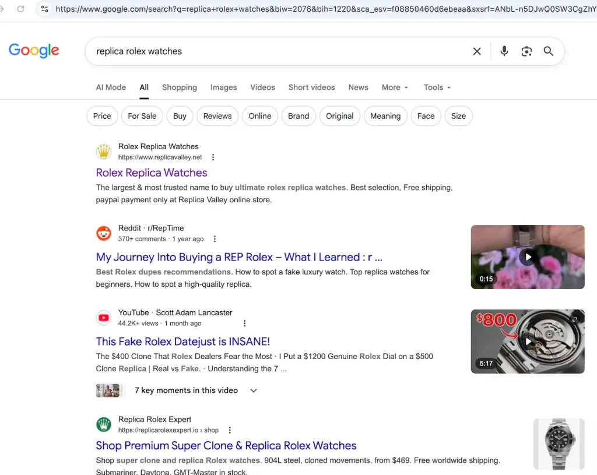Start voice search with microphone icon

[504, 51]
